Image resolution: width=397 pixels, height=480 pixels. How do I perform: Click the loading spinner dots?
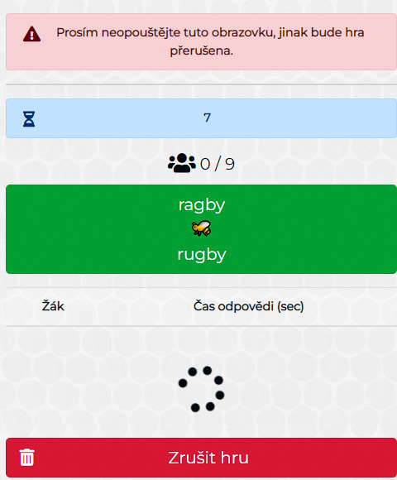pos(201,389)
